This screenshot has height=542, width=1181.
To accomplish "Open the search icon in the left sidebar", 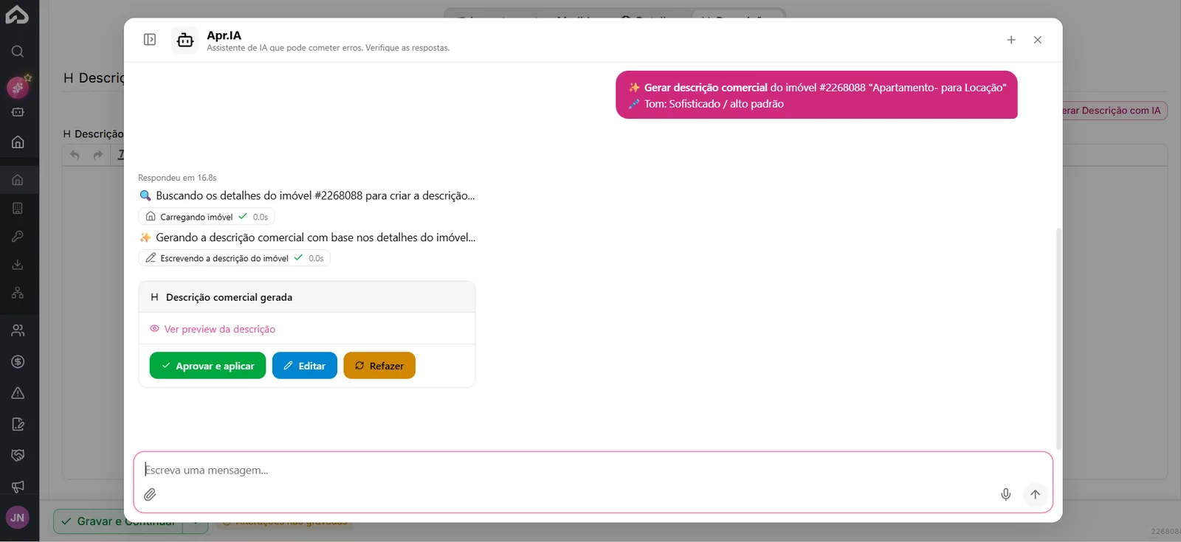I will pos(18,52).
